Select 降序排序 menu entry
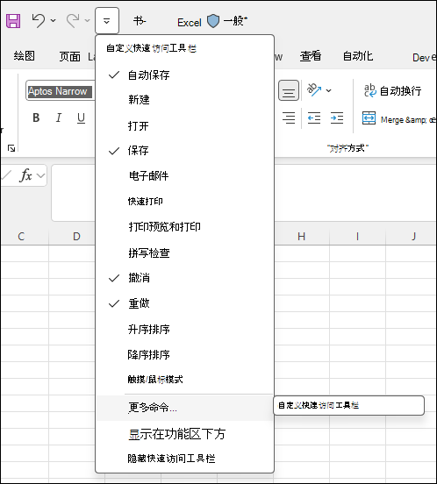The width and height of the screenshot is (437, 484). tap(184, 354)
